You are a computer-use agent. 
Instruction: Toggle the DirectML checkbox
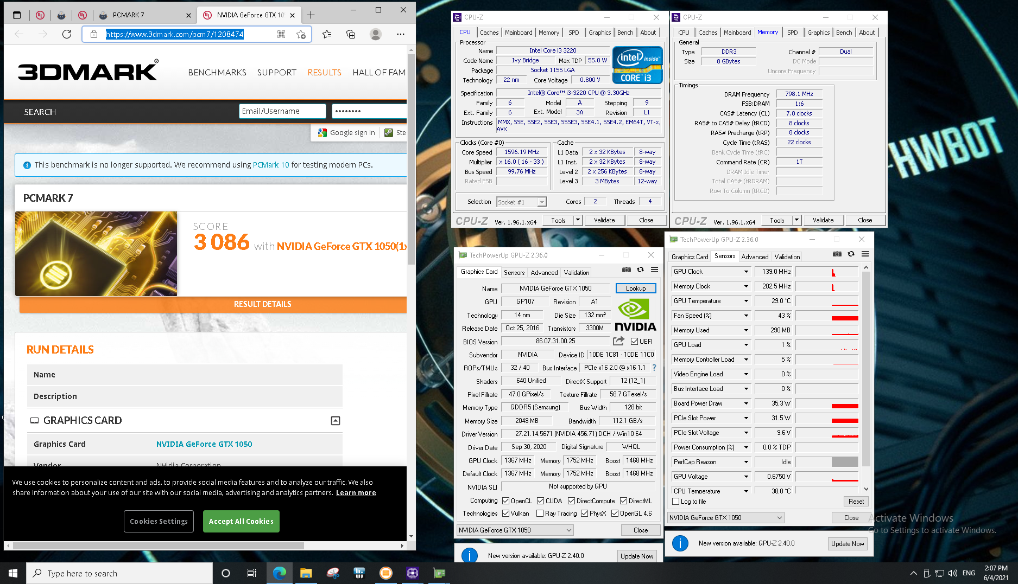point(624,501)
